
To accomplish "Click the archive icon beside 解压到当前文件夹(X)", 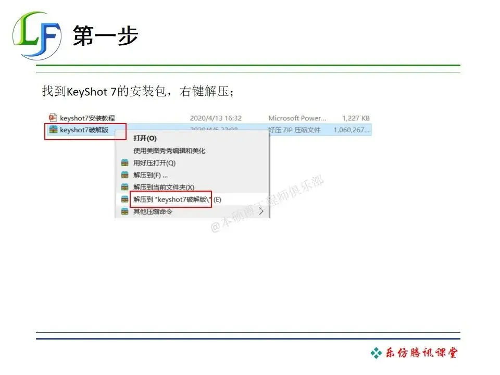I will 124,187.
